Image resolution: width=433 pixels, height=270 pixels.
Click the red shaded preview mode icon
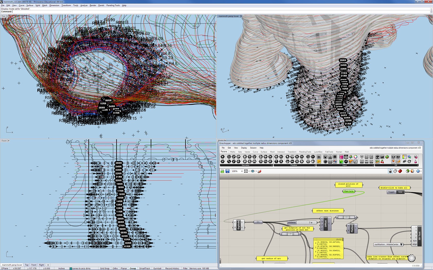click(400, 171)
